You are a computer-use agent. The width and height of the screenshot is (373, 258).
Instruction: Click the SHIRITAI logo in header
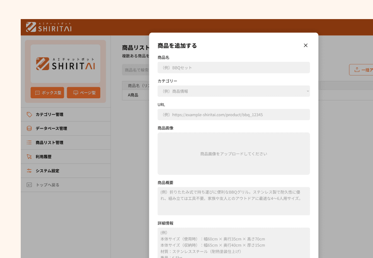[x=49, y=27]
